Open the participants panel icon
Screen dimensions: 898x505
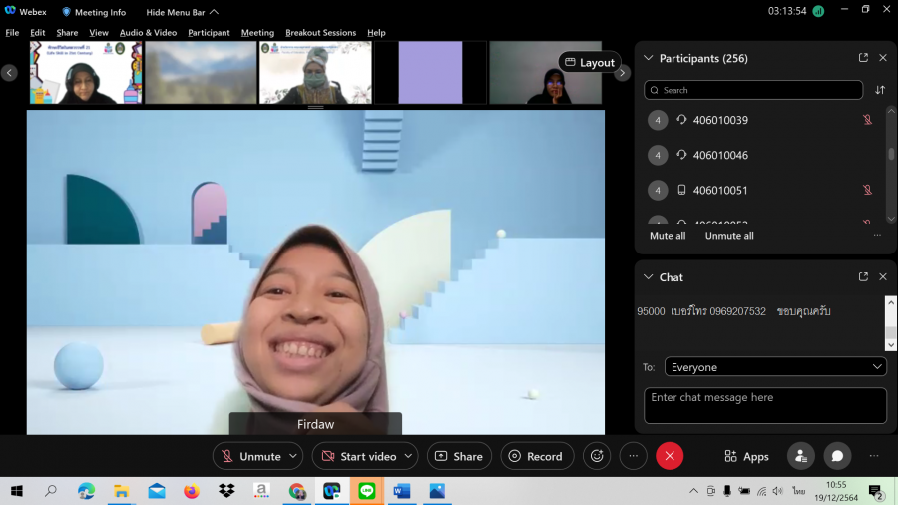click(800, 456)
